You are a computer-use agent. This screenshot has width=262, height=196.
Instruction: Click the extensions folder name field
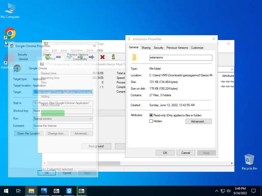pos(181,58)
